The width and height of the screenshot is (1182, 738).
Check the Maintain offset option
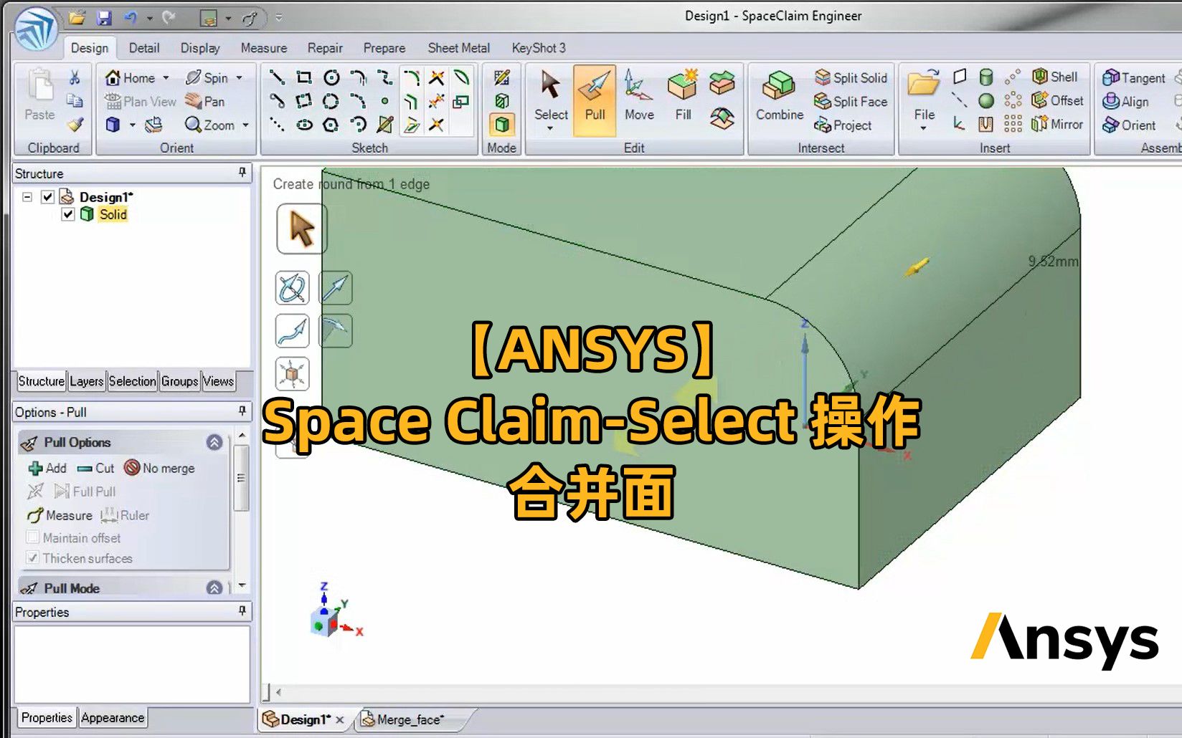pyautogui.click(x=32, y=537)
